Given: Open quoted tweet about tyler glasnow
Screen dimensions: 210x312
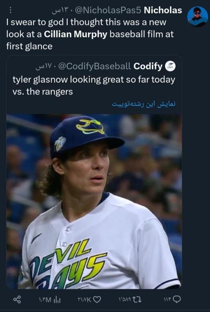Looking at the screenshot, I should (x=94, y=85).
